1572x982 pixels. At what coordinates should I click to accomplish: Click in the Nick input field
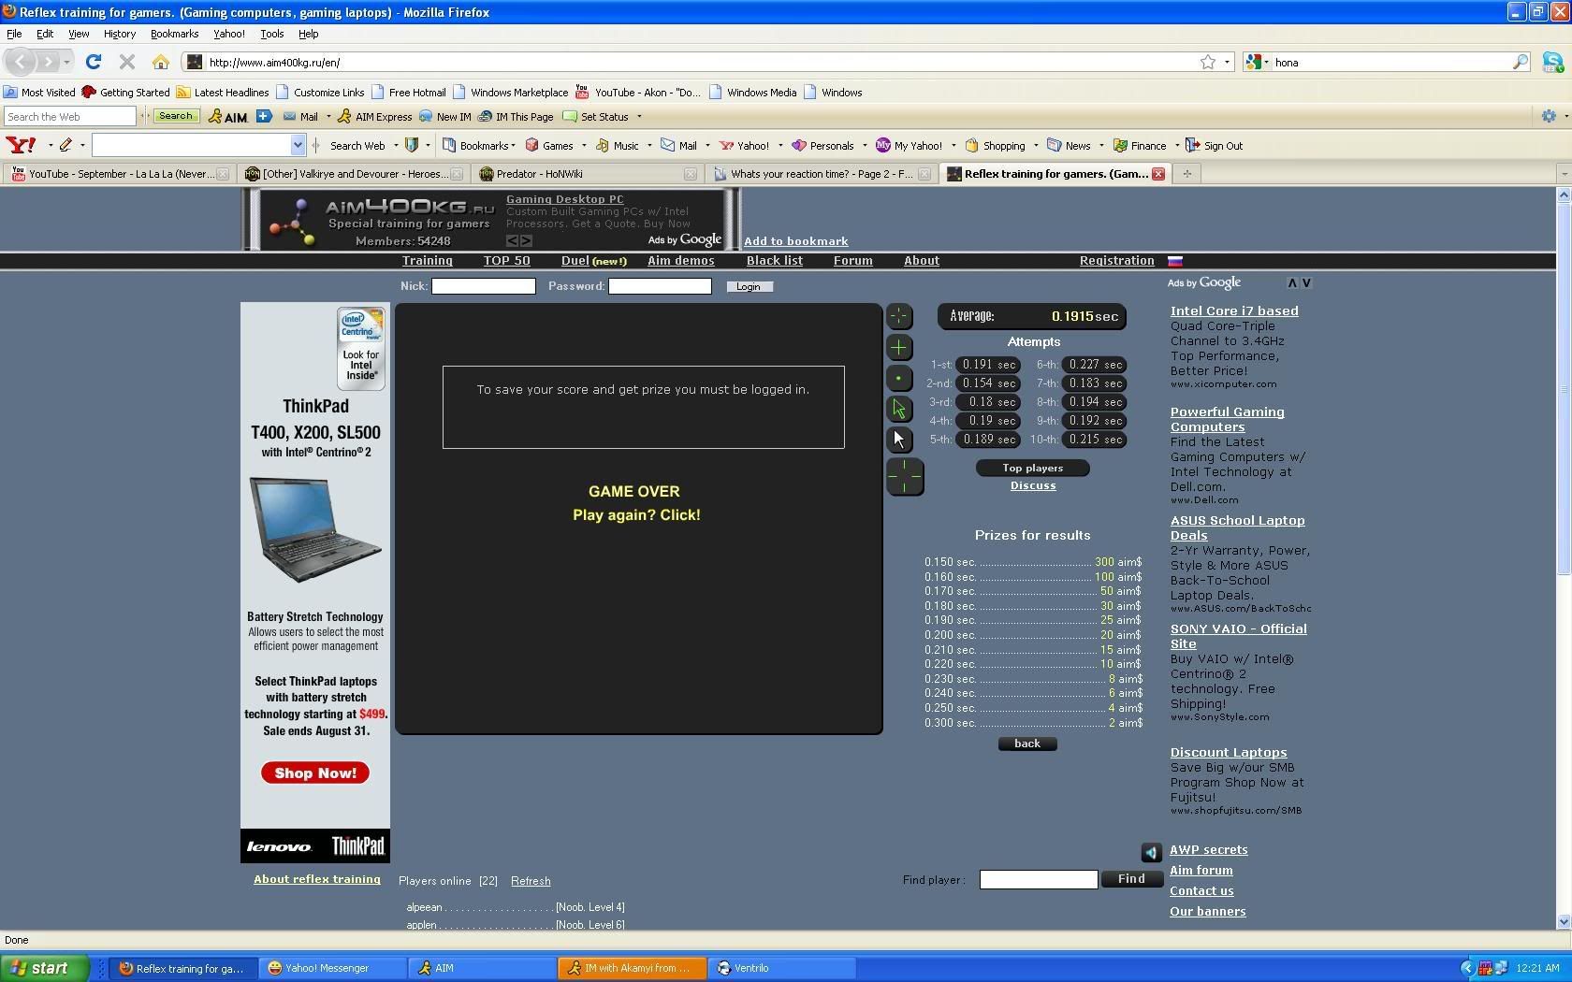pos(483,286)
